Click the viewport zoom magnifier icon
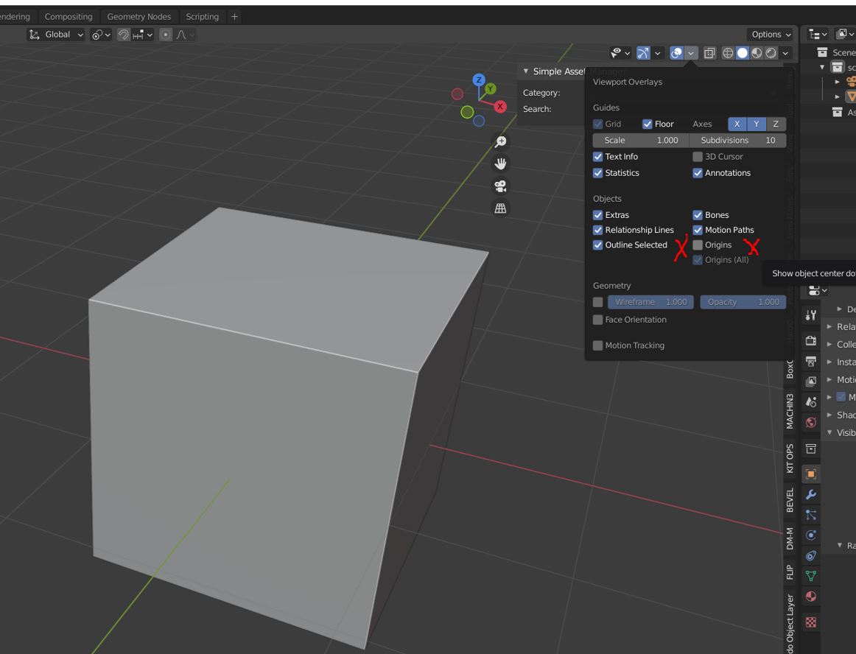The width and height of the screenshot is (856, 654). pyautogui.click(x=501, y=141)
